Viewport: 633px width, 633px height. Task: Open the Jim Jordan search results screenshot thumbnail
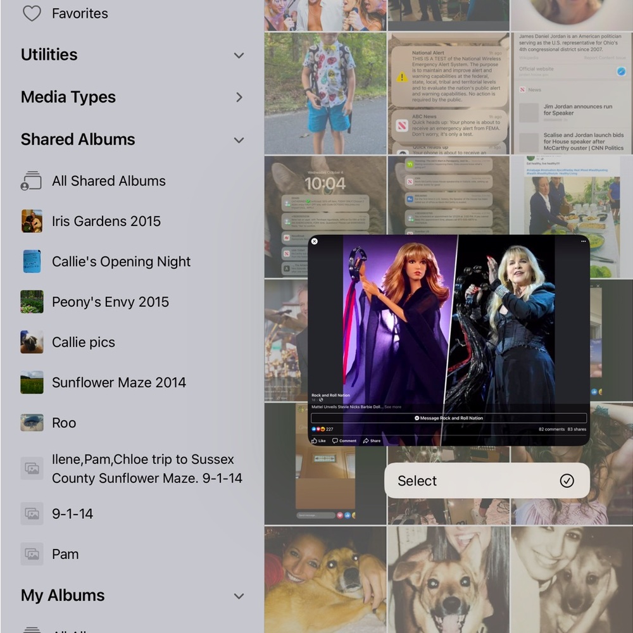coord(572,93)
